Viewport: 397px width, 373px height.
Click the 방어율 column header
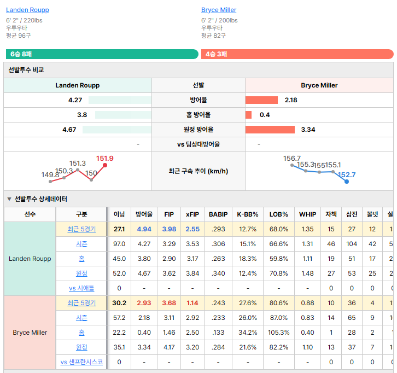144,214
